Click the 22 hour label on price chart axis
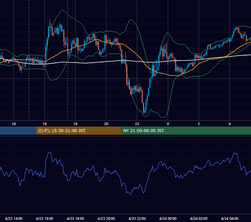 click(x=137, y=124)
